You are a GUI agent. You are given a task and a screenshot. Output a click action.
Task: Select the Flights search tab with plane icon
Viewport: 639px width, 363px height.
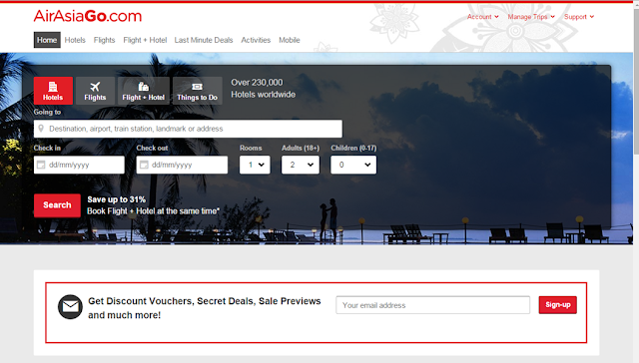[95, 91]
